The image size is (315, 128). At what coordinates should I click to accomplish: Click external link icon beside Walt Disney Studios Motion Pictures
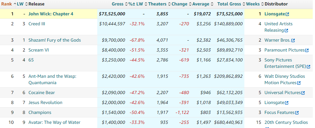299,83
